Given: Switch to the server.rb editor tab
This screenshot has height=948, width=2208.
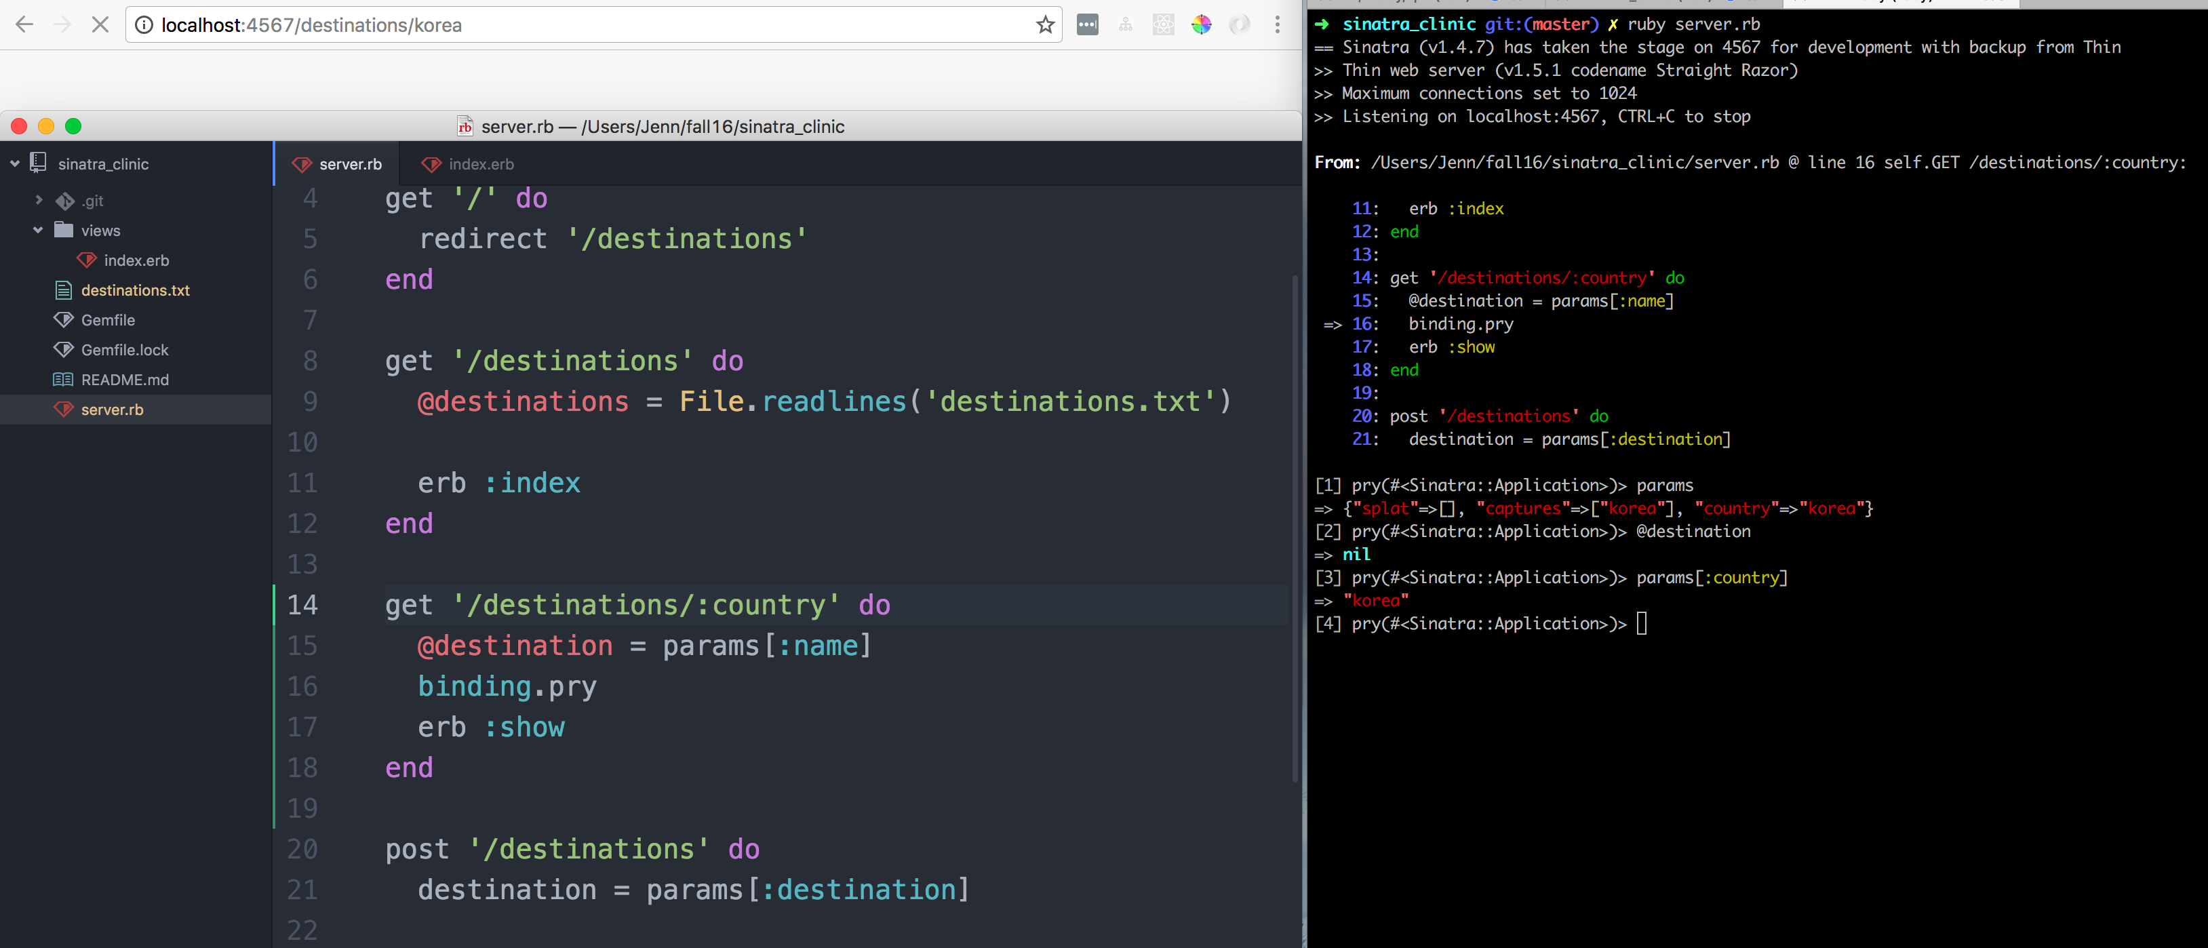Looking at the screenshot, I should click(x=338, y=163).
